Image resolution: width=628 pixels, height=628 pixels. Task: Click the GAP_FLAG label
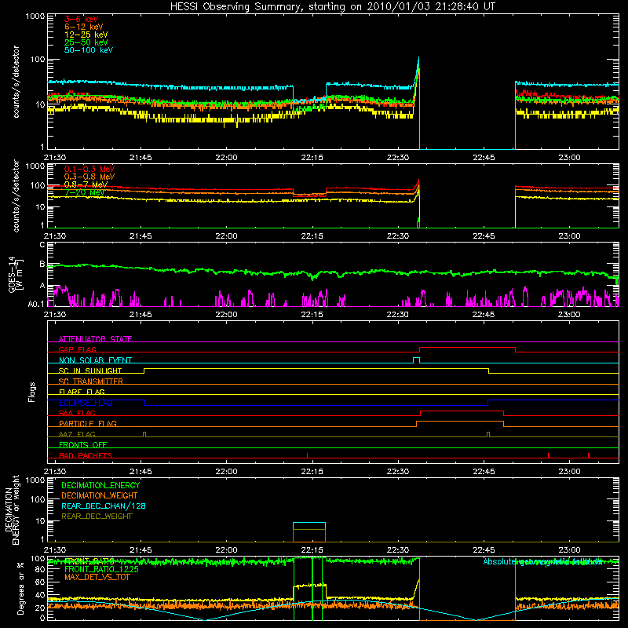pos(77,349)
